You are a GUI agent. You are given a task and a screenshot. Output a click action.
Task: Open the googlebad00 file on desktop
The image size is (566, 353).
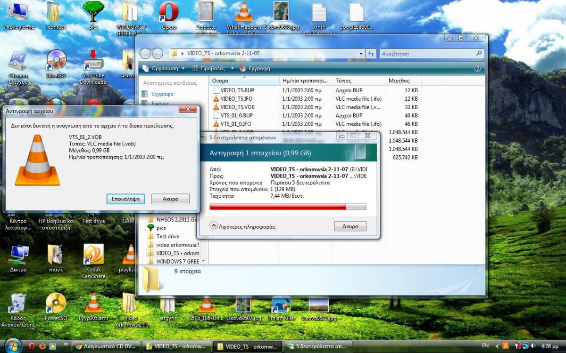click(357, 15)
